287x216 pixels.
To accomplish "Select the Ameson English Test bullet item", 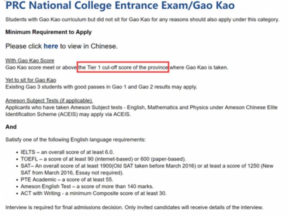I will click(87, 187).
